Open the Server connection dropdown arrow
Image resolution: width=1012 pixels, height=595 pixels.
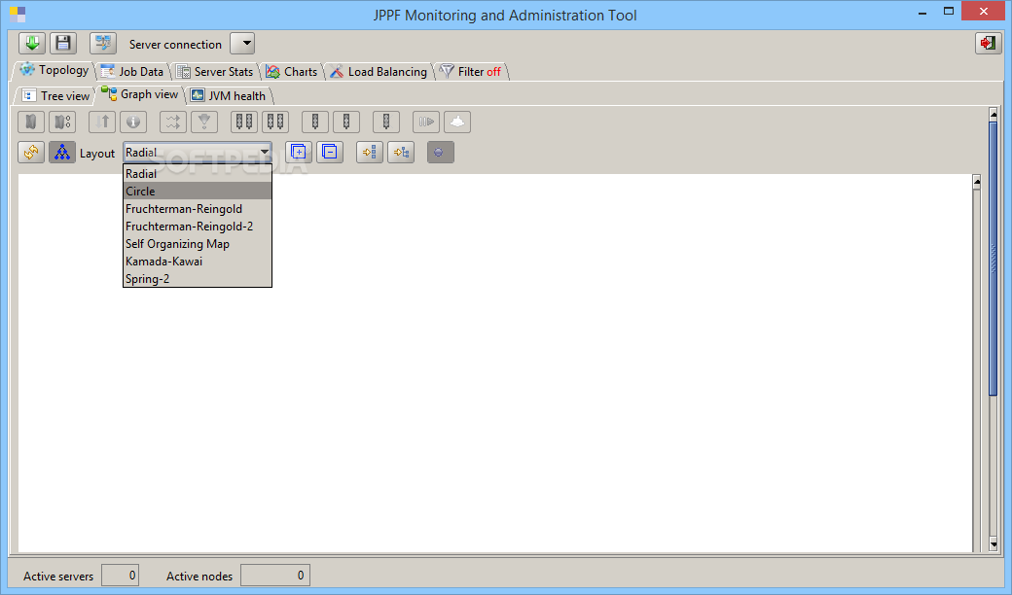[x=242, y=44]
